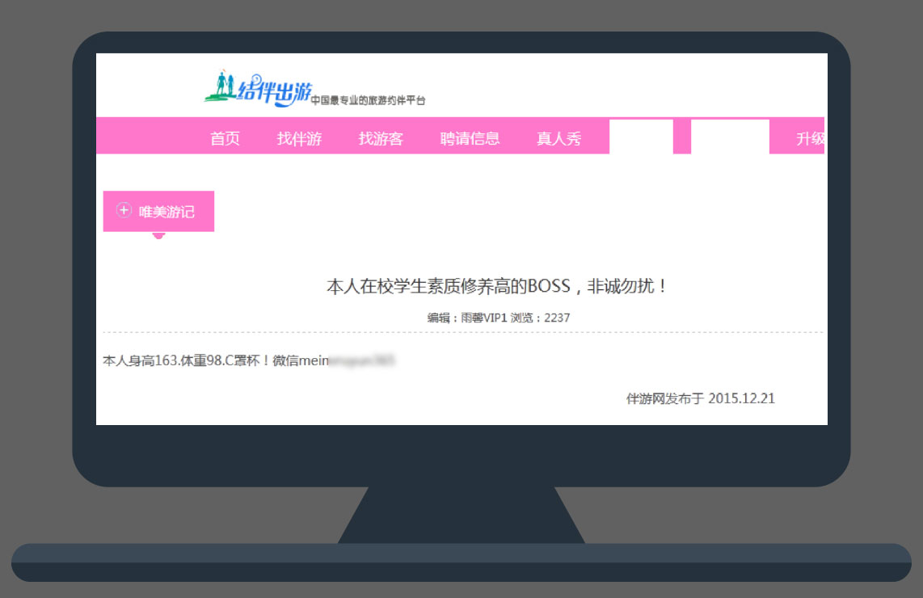Click the slogan 中国最专业的旅游约伴平台
The image size is (923, 598).
[x=368, y=101]
